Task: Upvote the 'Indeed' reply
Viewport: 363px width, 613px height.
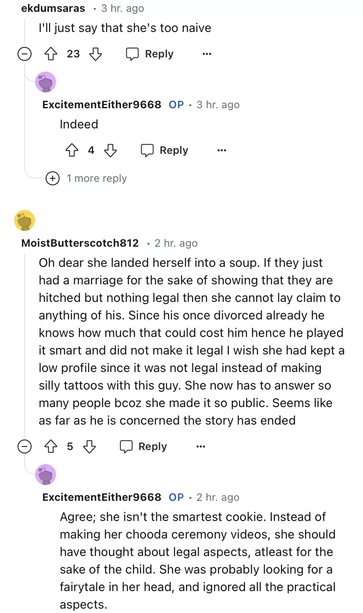Action: click(x=72, y=150)
